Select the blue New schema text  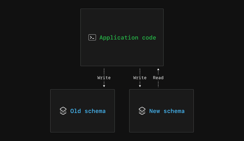(167, 111)
